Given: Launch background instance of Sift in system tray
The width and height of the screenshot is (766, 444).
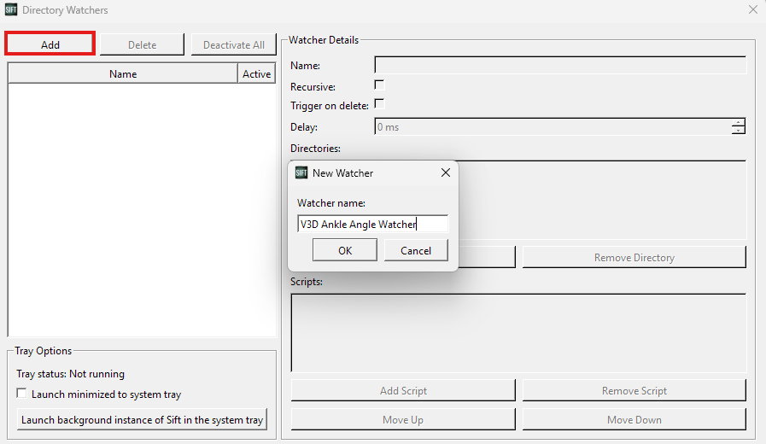Looking at the screenshot, I should [x=142, y=419].
